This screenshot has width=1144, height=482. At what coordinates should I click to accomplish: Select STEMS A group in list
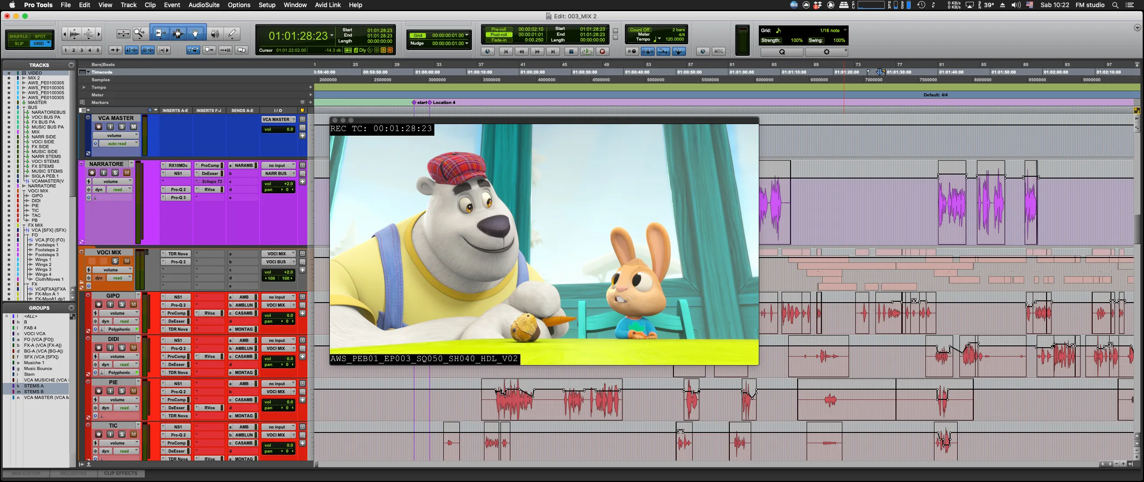click(x=34, y=386)
